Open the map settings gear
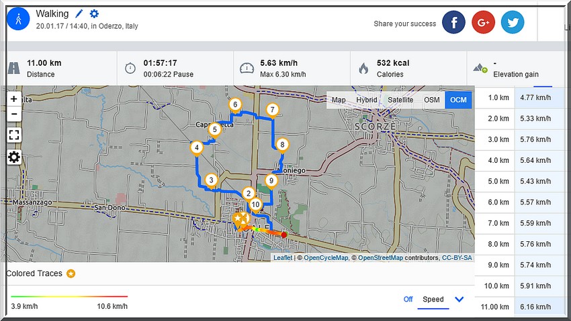571x321 pixels. coord(14,157)
